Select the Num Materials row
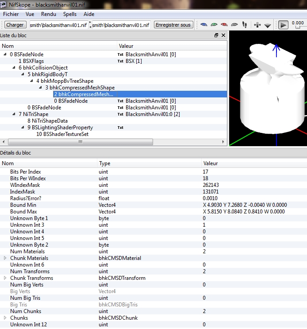This screenshot has width=307, height=329. (x=153, y=252)
